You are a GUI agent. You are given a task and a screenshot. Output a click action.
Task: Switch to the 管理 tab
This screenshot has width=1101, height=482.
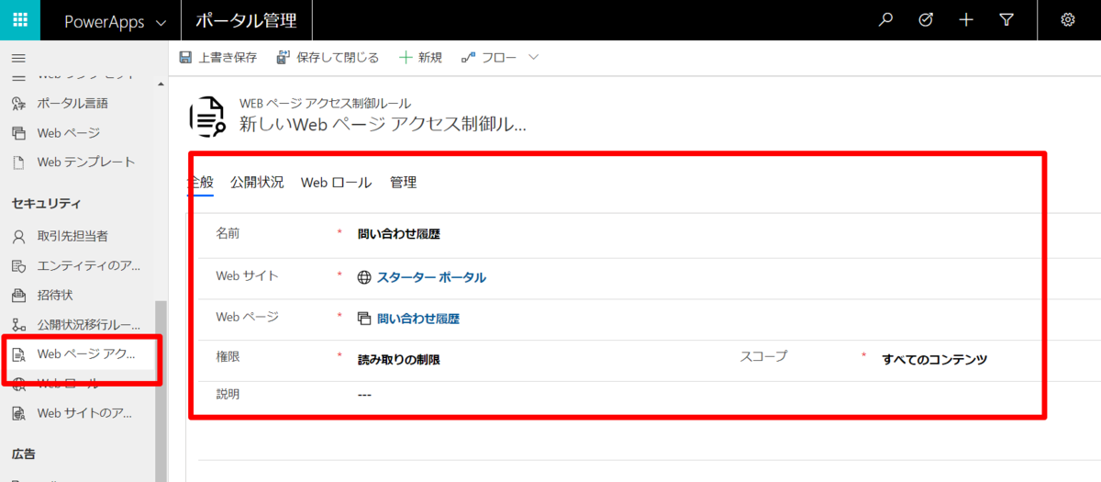click(x=403, y=182)
